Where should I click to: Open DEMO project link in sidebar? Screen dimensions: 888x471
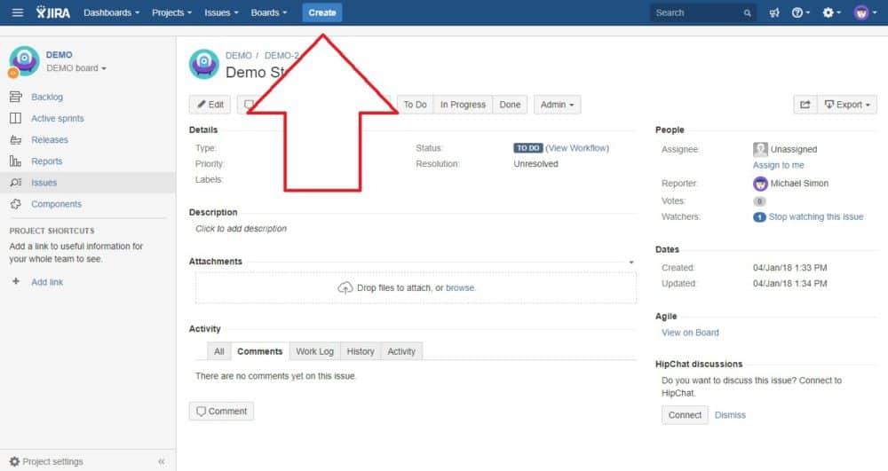tap(59, 55)
